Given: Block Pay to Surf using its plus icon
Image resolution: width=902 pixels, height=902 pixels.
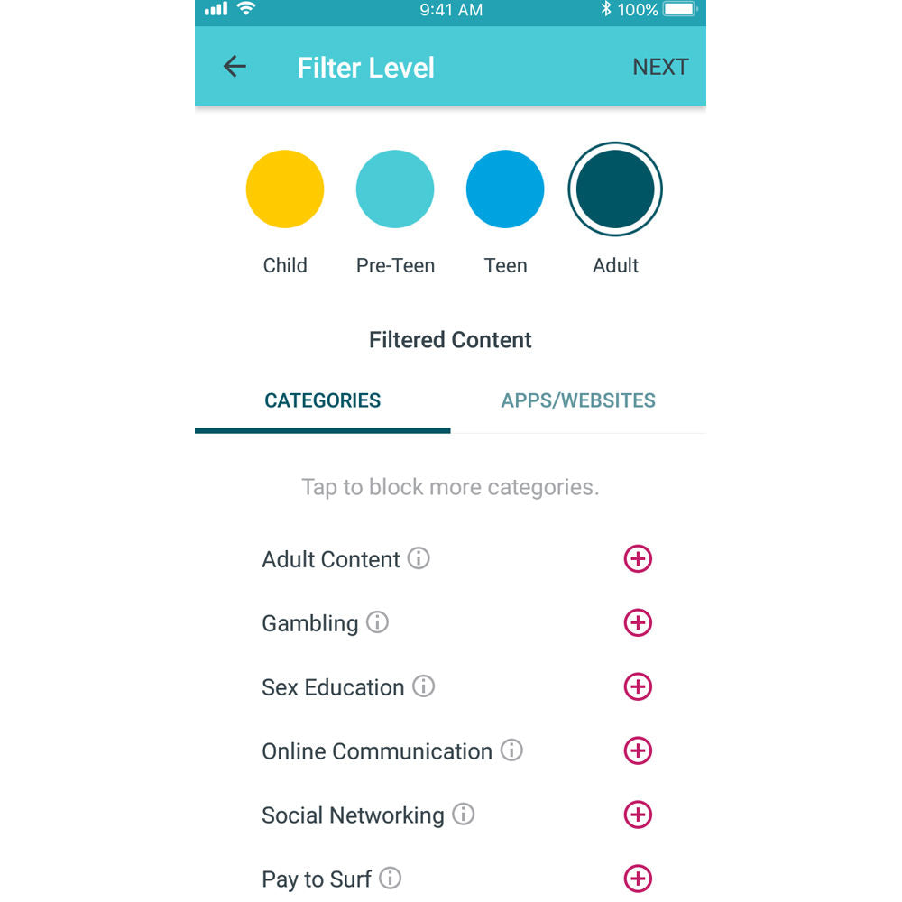Looking at the screenshot, I should pyautogui.click(x=638, y=879).
